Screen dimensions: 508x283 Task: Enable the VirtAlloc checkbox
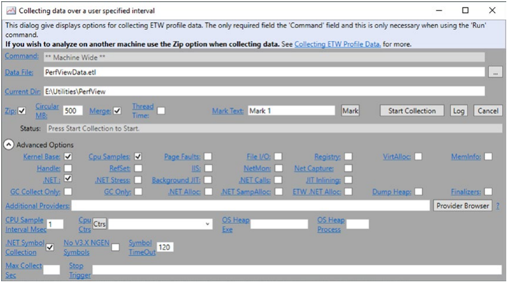[x=418, y=157]
